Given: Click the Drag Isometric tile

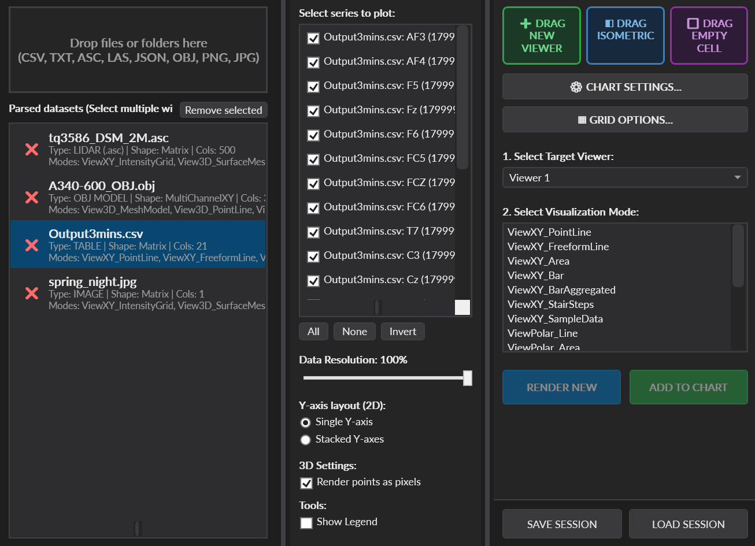Looking at the screenshot, I should (626, 36).
